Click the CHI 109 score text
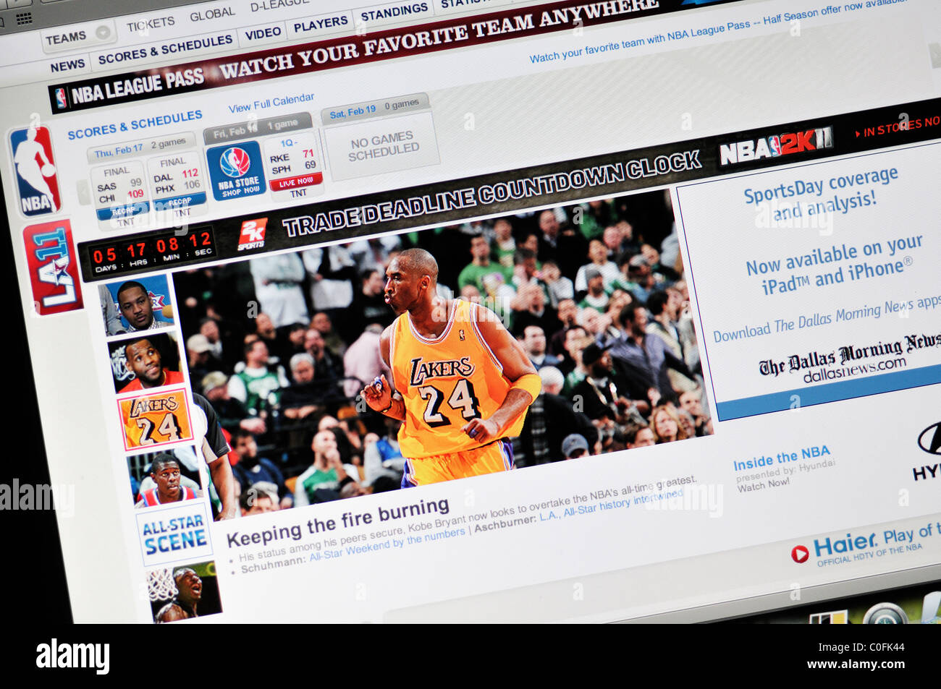 pyautogui.click(x=121, y=196)
